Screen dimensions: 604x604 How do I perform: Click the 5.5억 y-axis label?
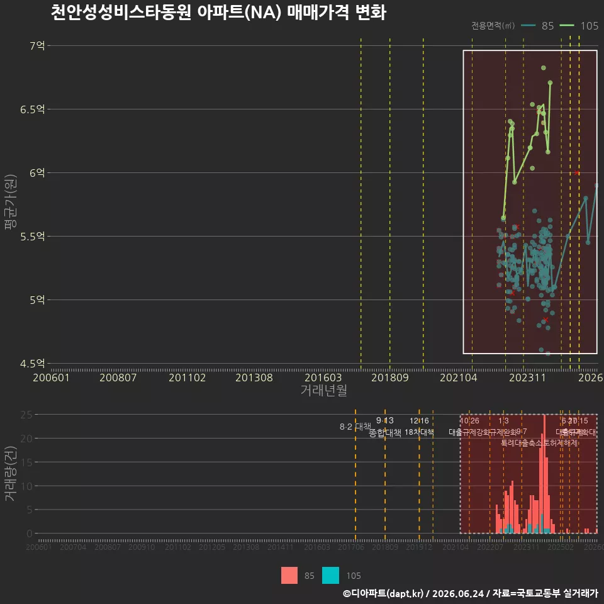coord(33,237)
